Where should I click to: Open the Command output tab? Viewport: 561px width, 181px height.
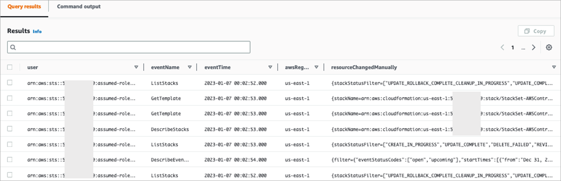point(79,7)
